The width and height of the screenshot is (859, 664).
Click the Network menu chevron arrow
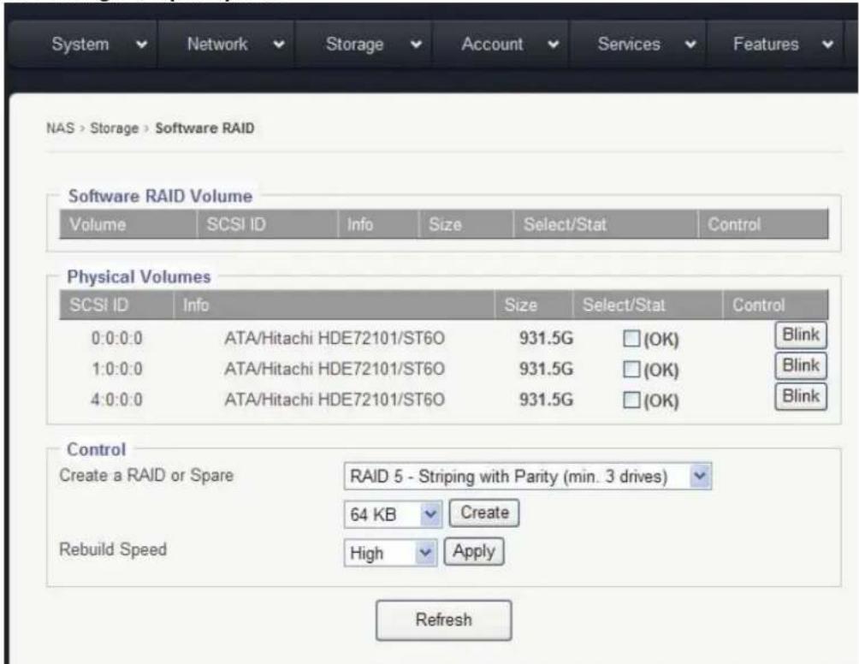point(279,44)
